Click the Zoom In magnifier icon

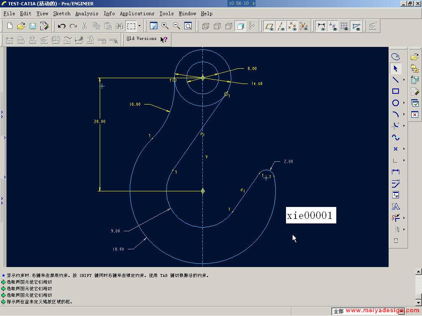click(x=165, y=26)
